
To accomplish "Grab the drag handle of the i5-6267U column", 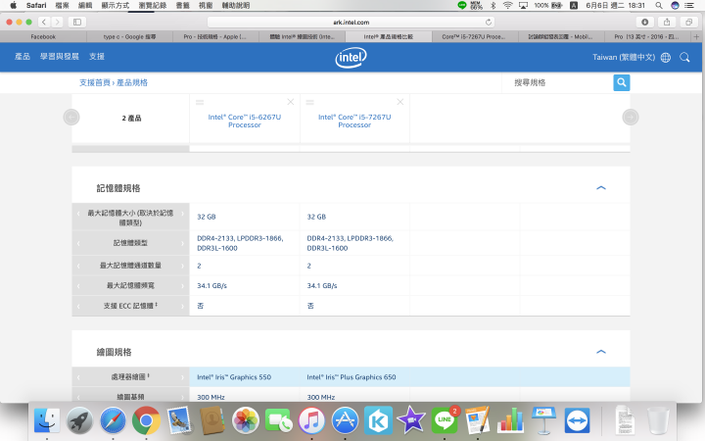I will point(200,103).
